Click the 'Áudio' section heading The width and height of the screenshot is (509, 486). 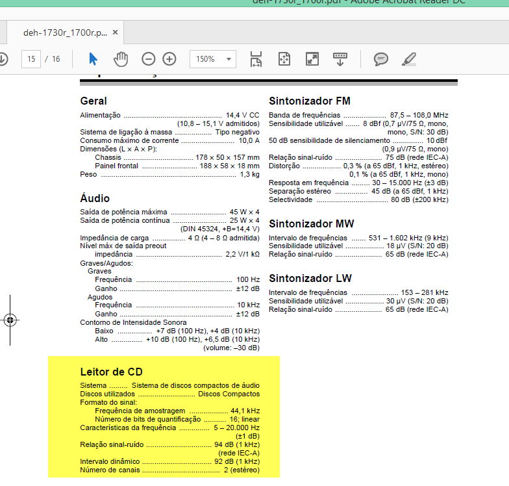(x=95, y=198)
